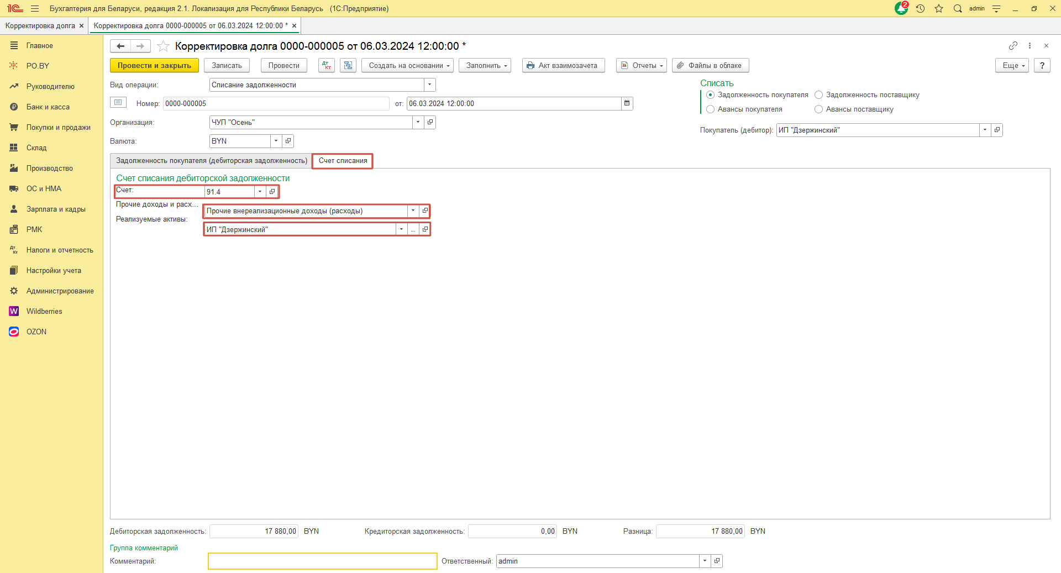Open Создать на основании dropdown

[408, 65]
